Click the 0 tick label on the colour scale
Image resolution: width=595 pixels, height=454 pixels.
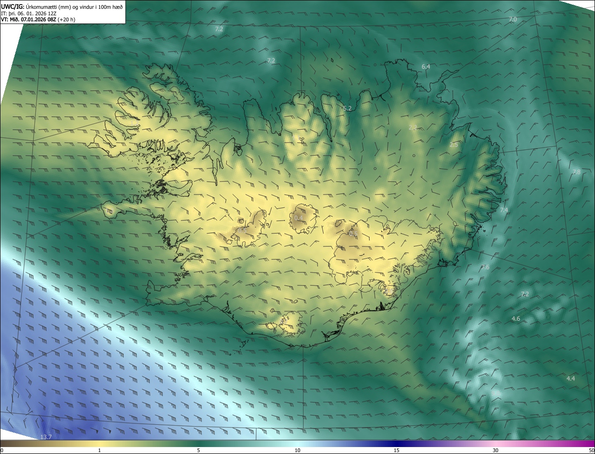point(2,450)
